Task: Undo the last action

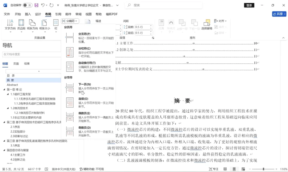Action: pos(43,5)
